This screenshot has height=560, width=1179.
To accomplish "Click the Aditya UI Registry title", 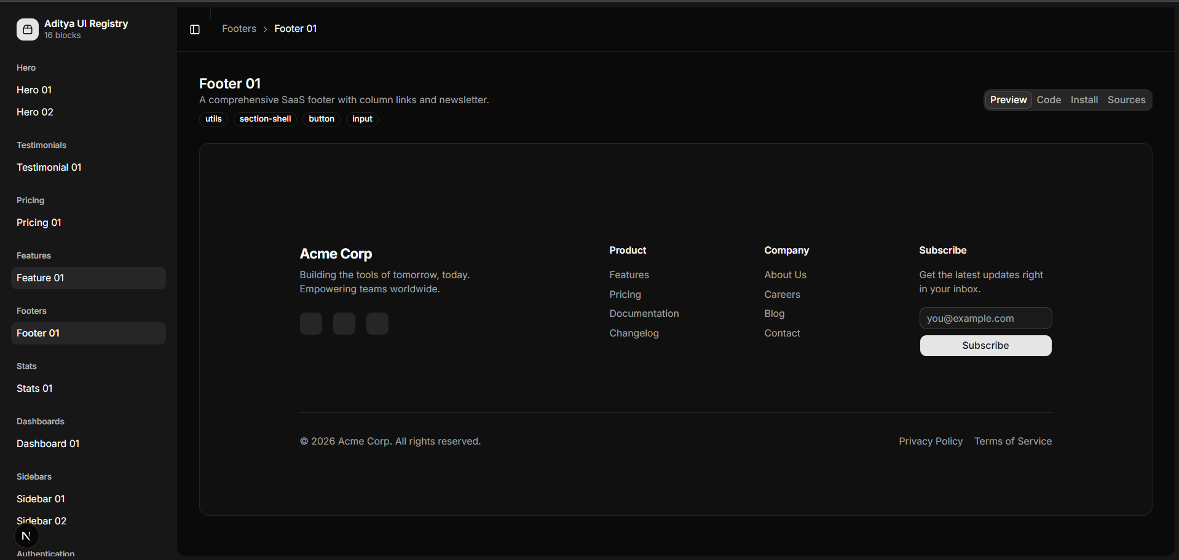I will (86, 24).
